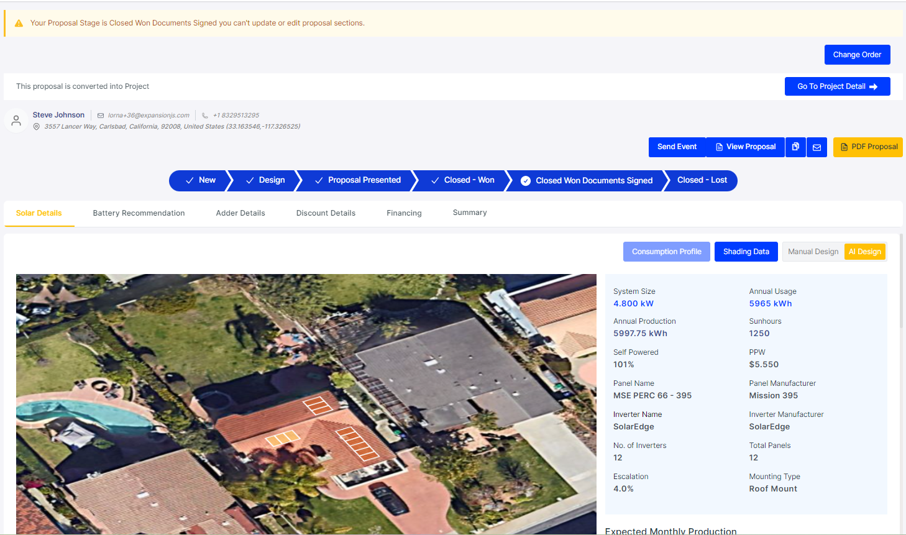Open the Battery Recommendation tab
906x535 pixels.
coord(139,213)
